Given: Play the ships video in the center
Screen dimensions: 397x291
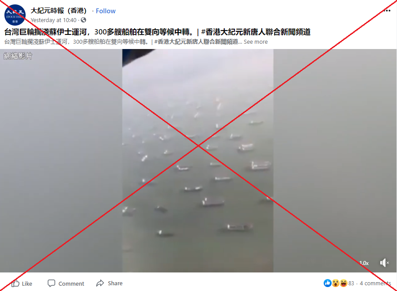Looking at the screenshot, I should pyautogui.click(x=198, y=161).
